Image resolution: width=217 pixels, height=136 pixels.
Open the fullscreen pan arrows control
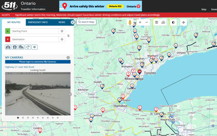pos(183,22)
